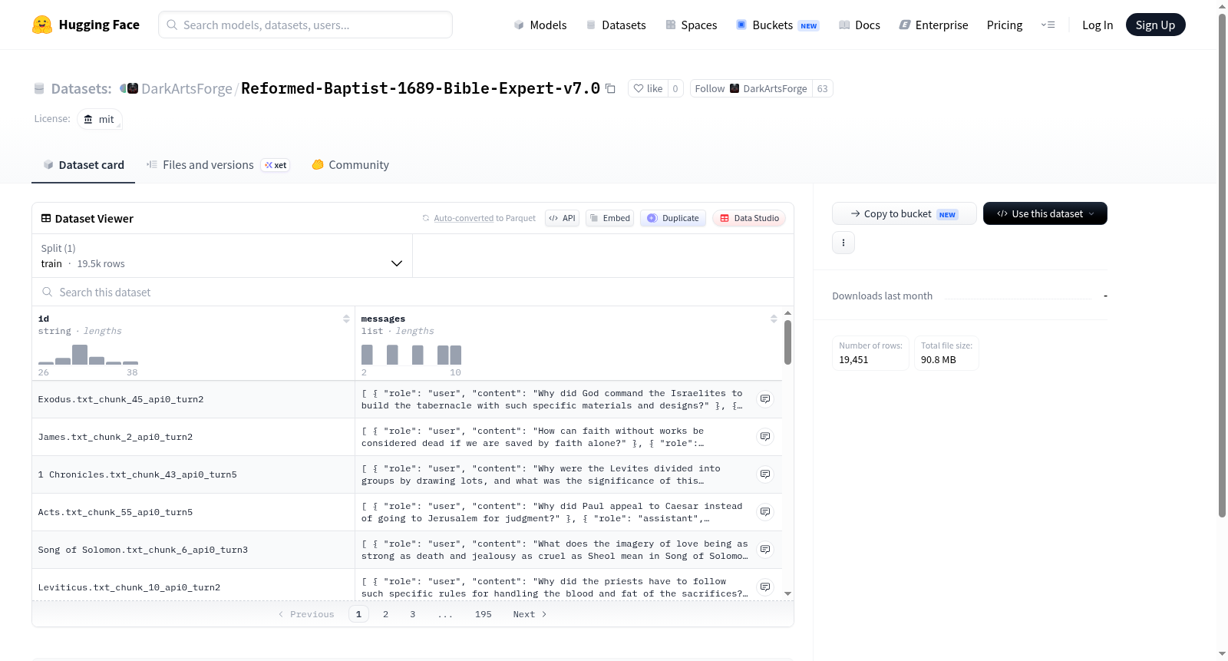The height and width of the screenshot is (661, 1228).
Task: Click the Previous page control in pagination
Action: coord(306,614)
